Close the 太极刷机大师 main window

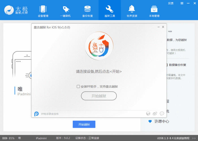195,3
